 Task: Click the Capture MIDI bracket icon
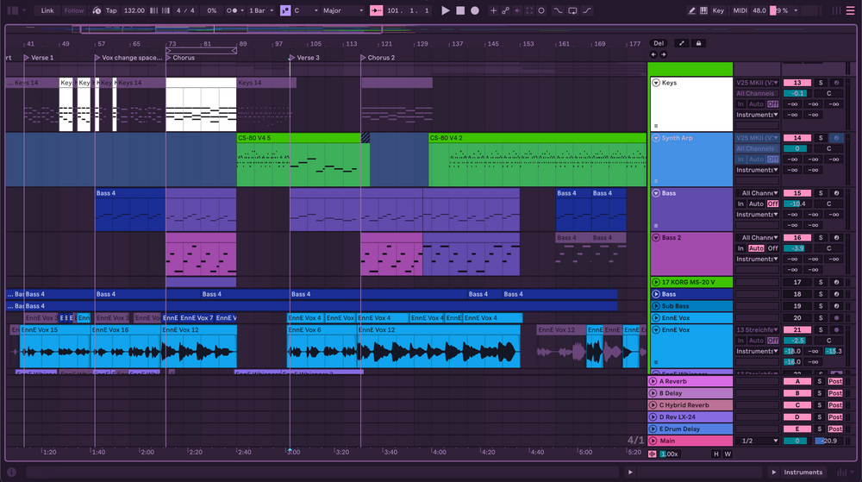529,10
